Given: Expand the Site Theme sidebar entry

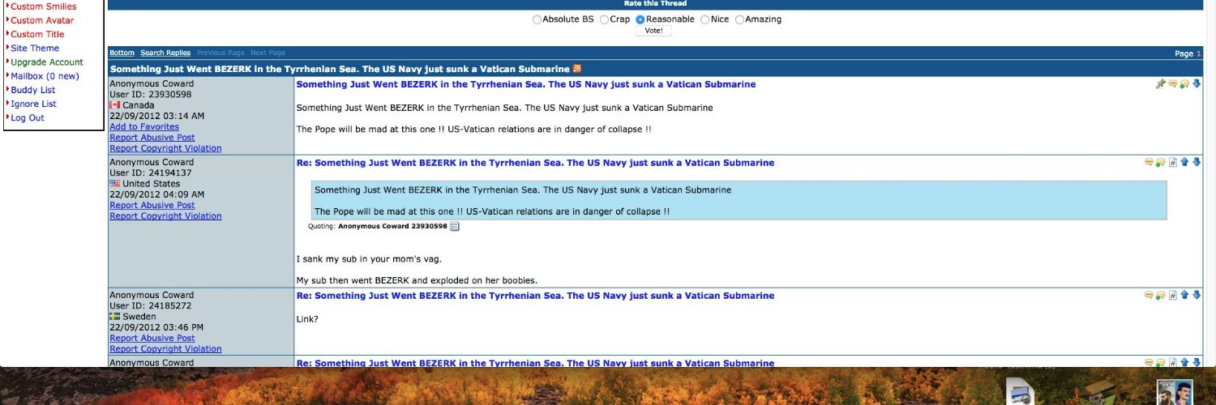Looking at the screenshot, I should pos(35,49).
